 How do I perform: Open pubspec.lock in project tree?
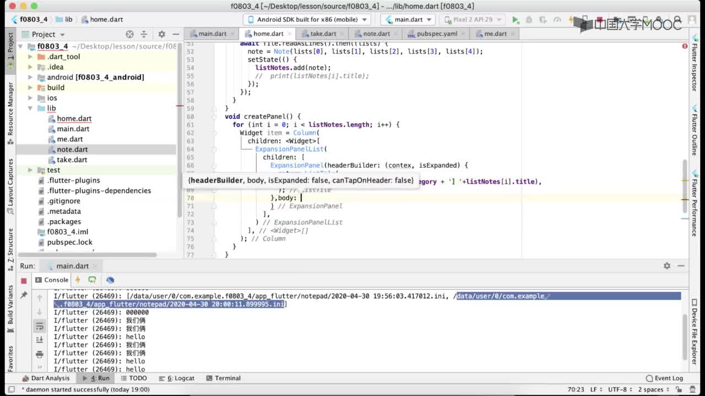click(69, 243)
